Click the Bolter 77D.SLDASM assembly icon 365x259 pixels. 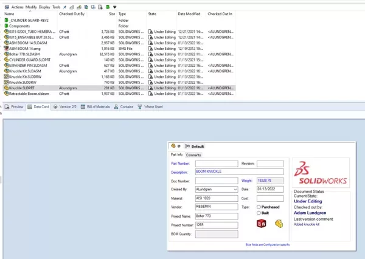coord(7,54)
